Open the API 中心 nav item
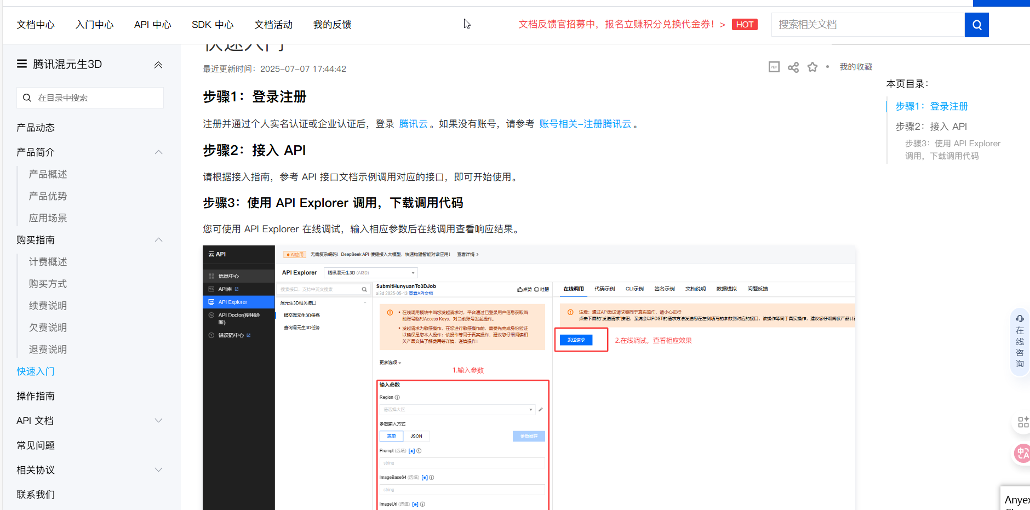The height and width of the screenshot is (510, 1030). 152,25
